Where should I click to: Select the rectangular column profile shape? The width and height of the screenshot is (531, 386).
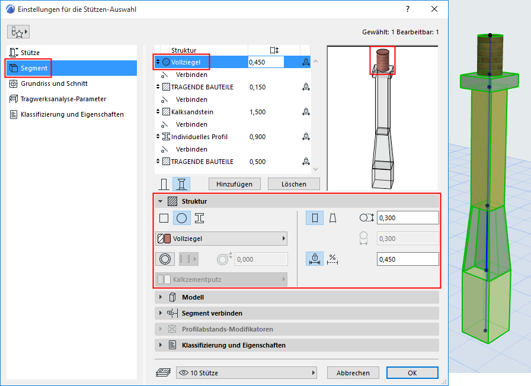point(164,218)
